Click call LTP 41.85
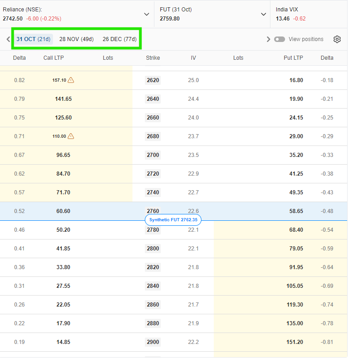349x359 pixels. 63,249
